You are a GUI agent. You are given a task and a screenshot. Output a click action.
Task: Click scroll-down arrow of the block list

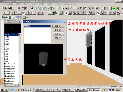tap(20, 83)
